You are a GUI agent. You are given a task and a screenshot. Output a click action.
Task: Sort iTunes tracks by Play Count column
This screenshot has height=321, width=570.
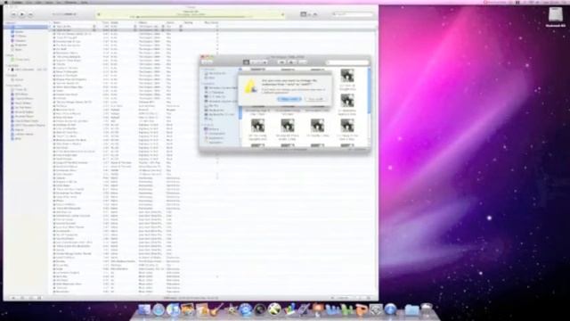pos(211,22)
